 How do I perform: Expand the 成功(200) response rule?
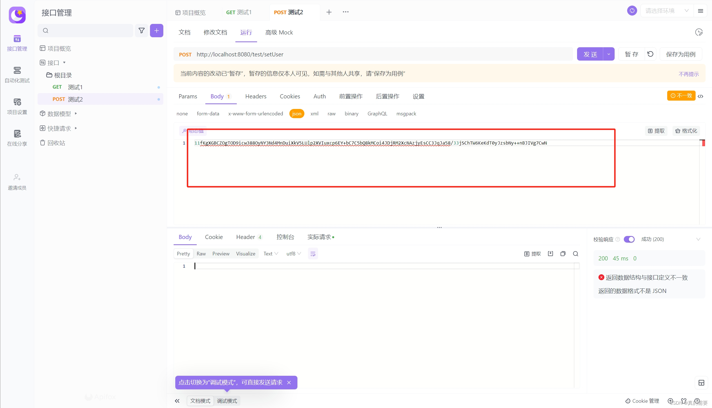pyautogui.click(x=699, y=239)
